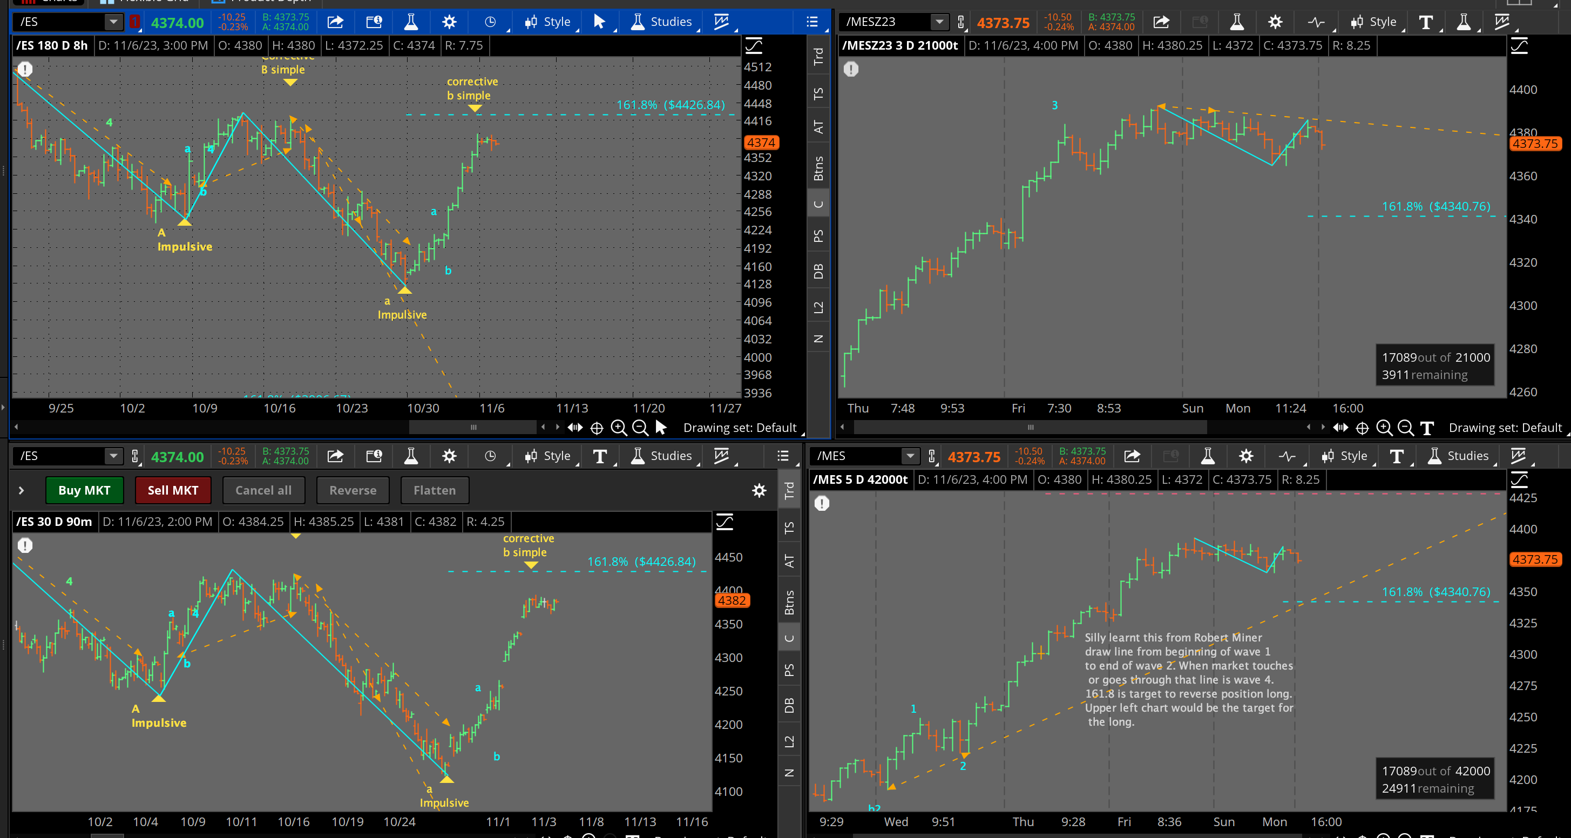Zoom out on the /ES 8h chart

640,428
